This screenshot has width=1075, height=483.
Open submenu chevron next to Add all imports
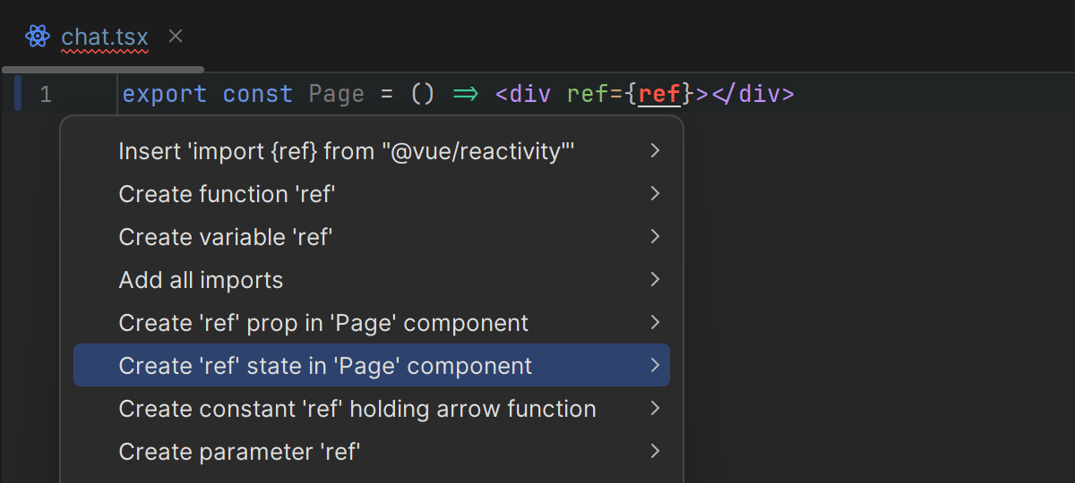point(655,280)
